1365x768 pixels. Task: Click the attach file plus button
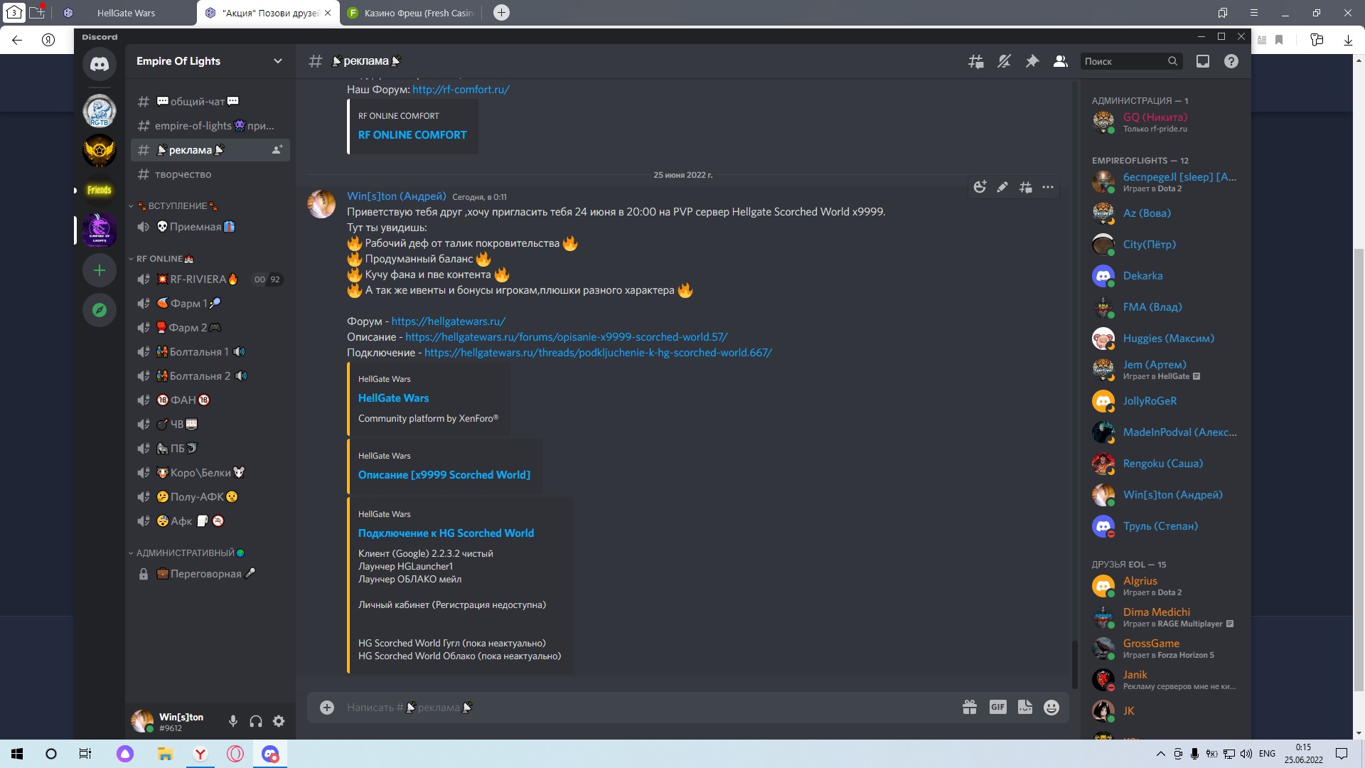(x=327, y=707)
